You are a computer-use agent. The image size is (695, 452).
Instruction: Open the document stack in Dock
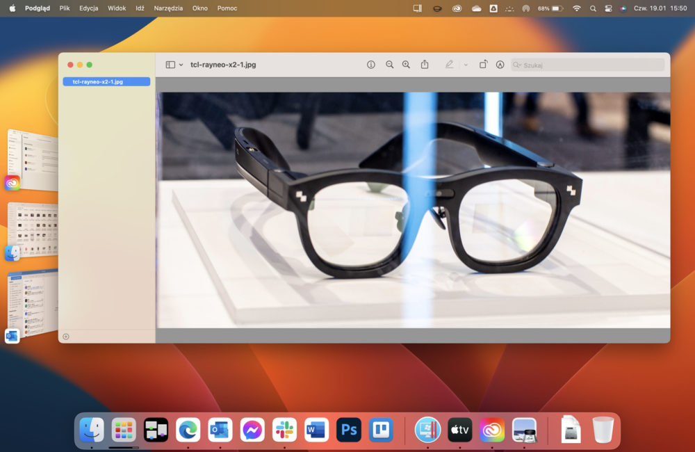coord(571,429)
